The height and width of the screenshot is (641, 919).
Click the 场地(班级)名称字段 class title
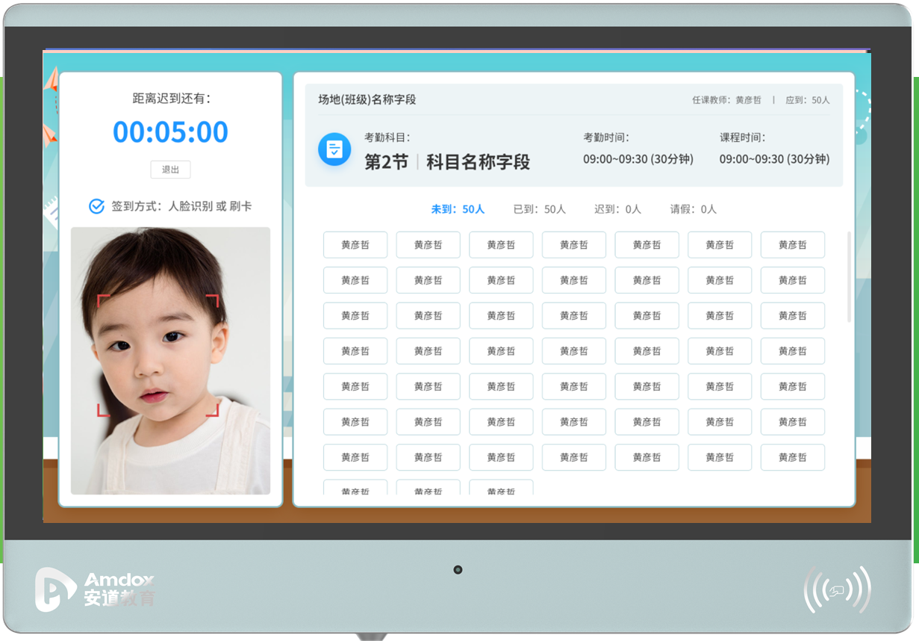click(x=367, y=99)
